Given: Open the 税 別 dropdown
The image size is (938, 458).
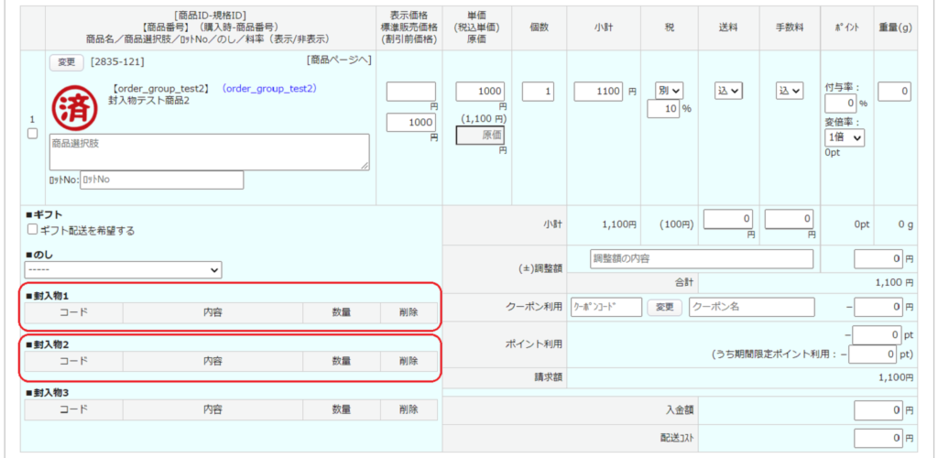Looking at the screenshot, I should point(670,91).
